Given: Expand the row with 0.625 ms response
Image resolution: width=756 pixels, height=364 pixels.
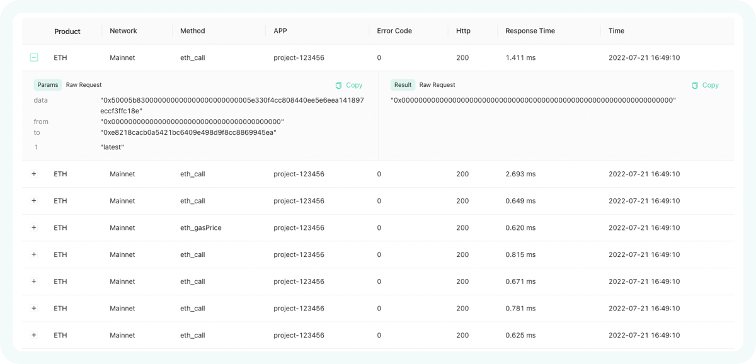Looking at the screenshot, I should (x=34, y=335).
